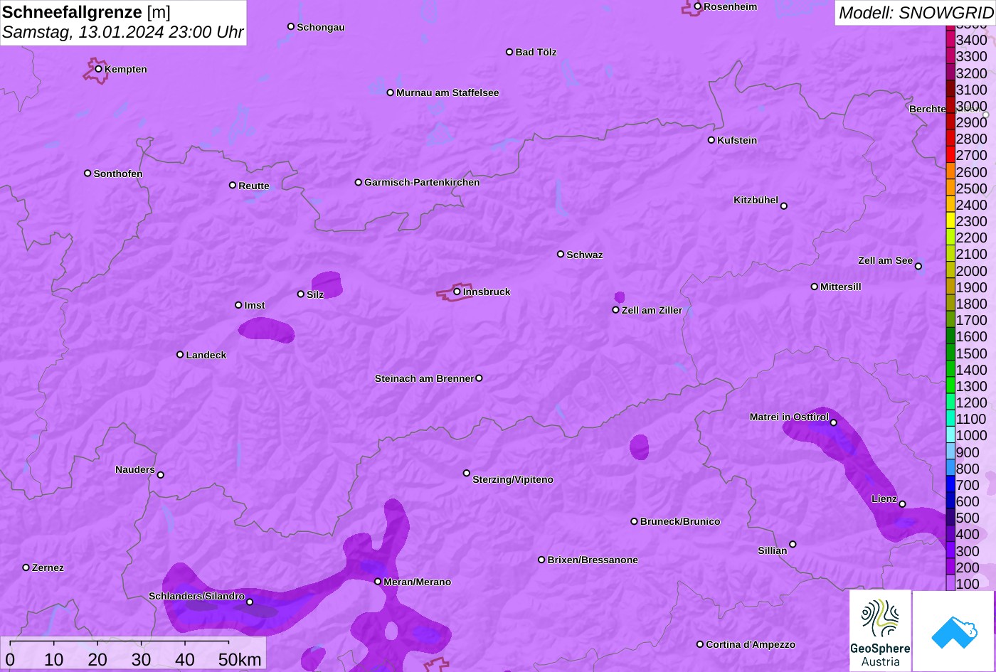This screenshot has height=672, width=996.
Task: Click the 700 m blue legend swatch
Action: coord(950,484)
